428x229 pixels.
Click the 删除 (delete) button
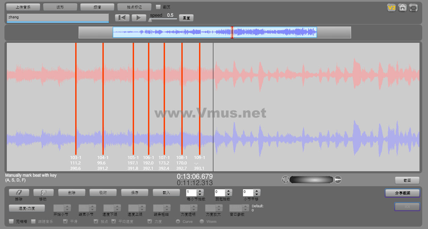tap(72, 193)
